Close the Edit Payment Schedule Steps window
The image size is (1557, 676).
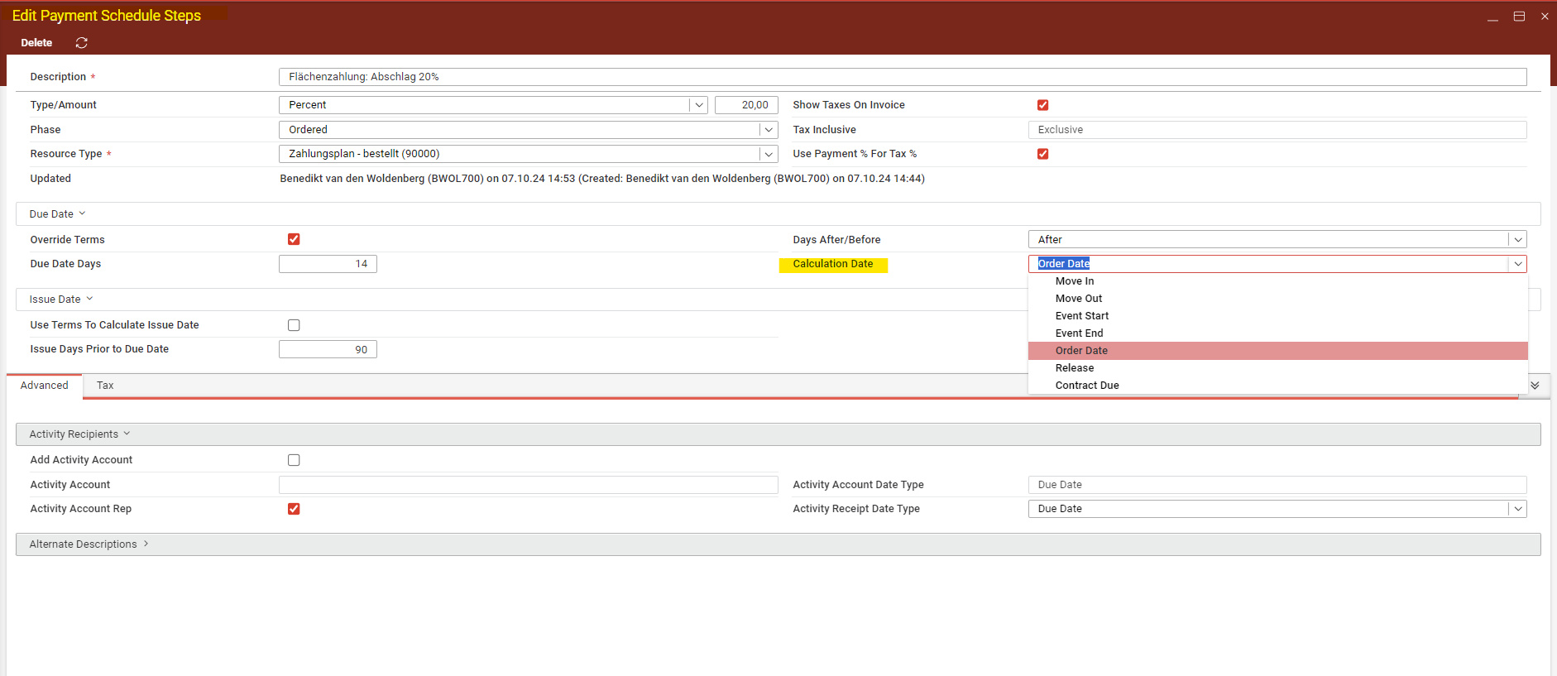[1545, 17]
